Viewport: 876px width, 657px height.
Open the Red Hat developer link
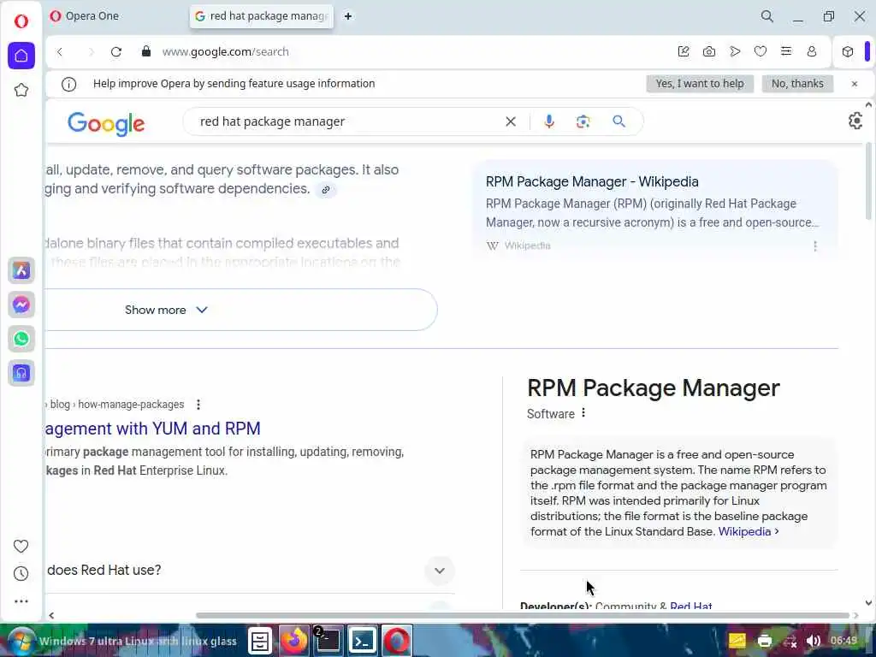click(691, 606)
